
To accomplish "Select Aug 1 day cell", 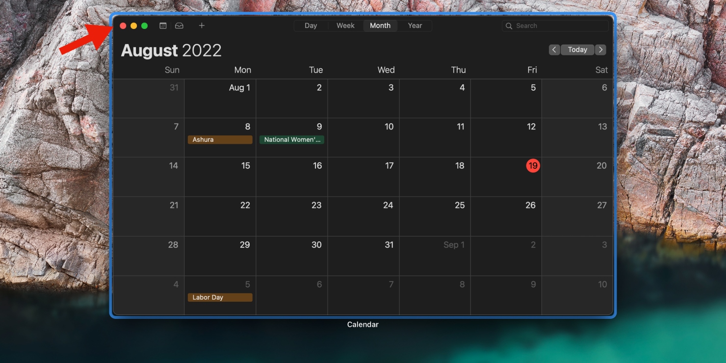I will (220, 99).
